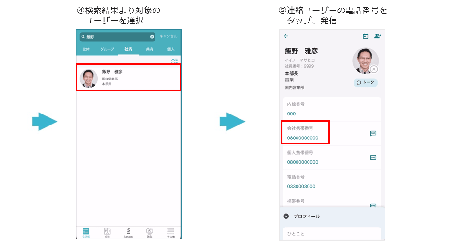Tap the キャンセル button

point(168,36)
